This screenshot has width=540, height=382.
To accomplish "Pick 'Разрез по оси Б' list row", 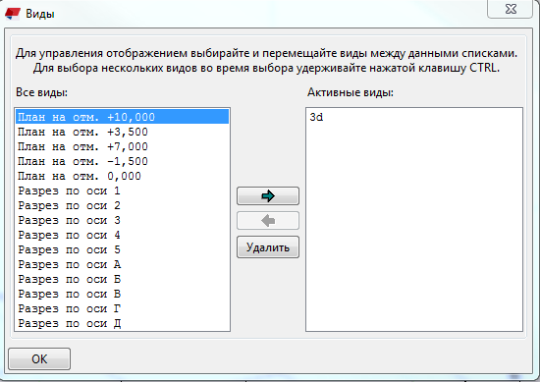I will 123,279.
